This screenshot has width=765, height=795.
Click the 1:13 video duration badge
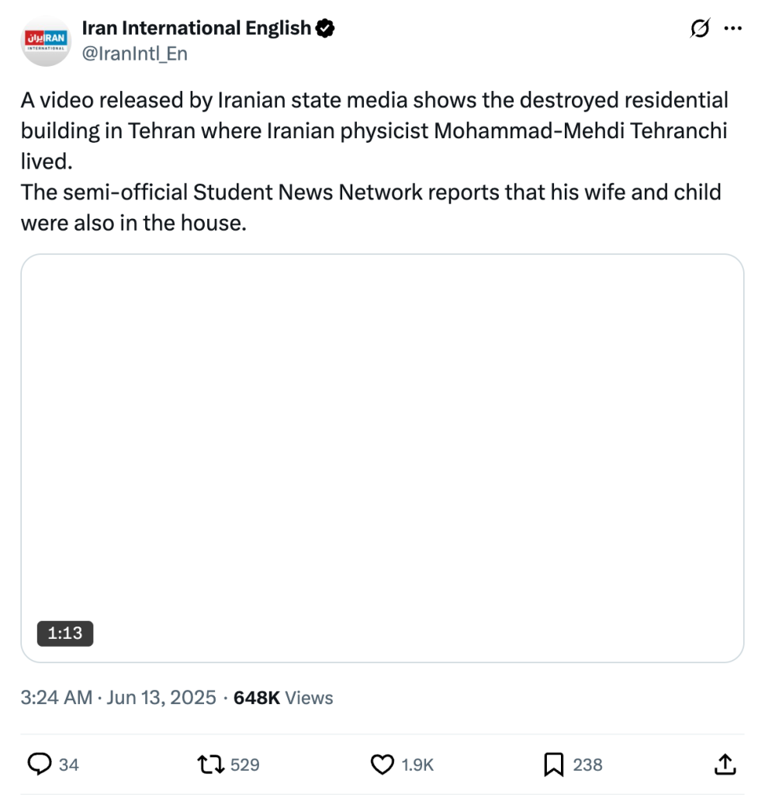point(65,634)
